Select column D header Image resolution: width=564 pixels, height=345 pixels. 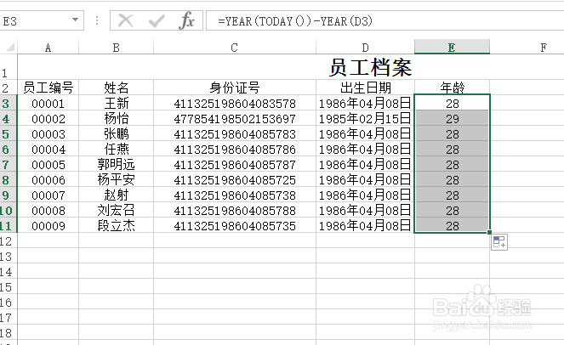tap(365, 48)
